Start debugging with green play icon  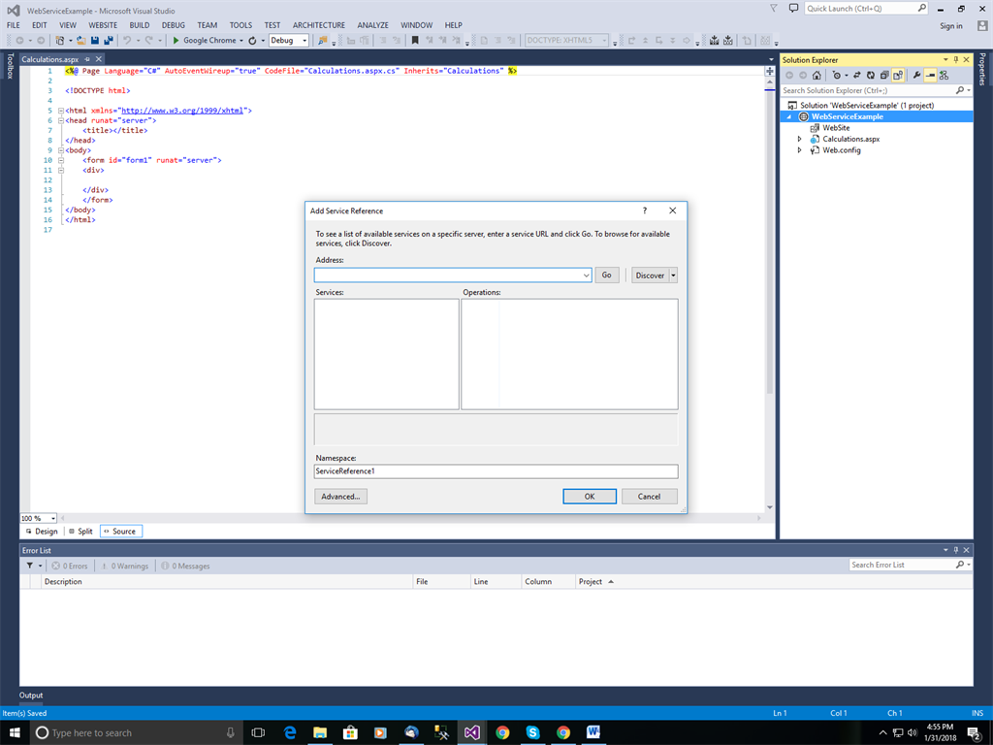tap(176, 40)
